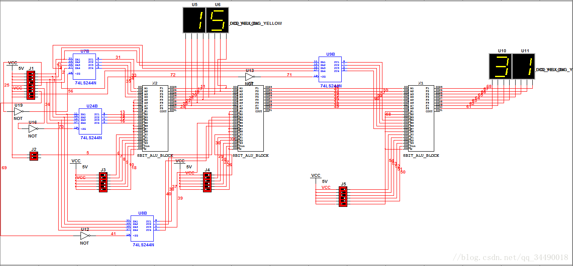573x266 pixels.
Task: Click the NOT label under U12
Action: pos(84,243)
